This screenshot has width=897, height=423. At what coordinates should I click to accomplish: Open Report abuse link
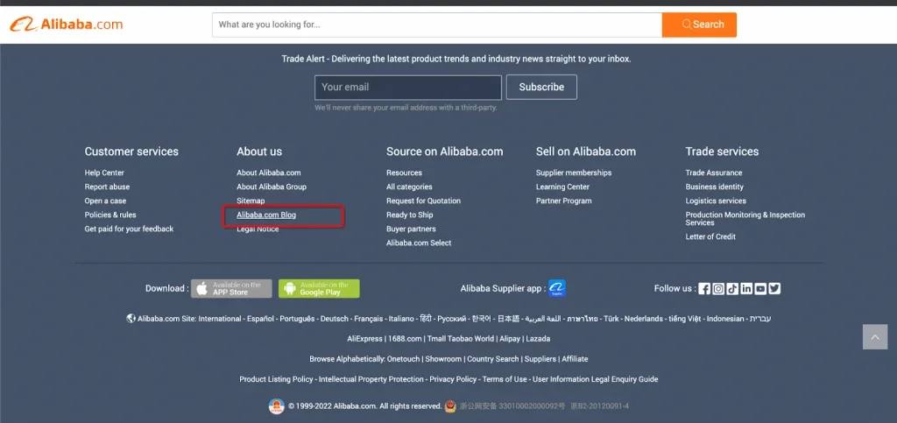tap(107, 187)
